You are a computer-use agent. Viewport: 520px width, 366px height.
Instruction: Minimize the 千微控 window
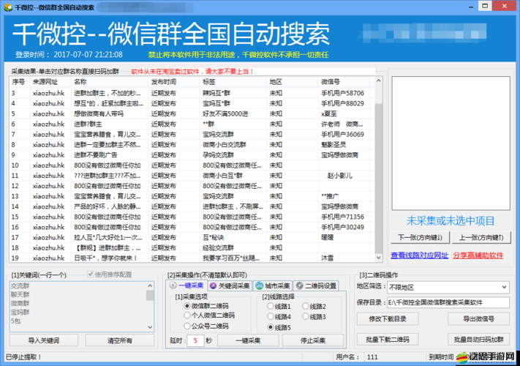pyautogui.click(x=471, y=7)
